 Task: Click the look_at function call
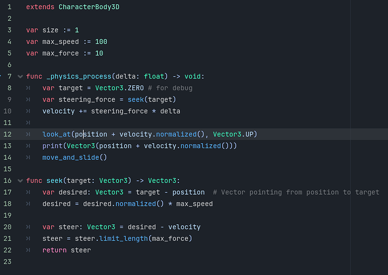tap(56, 134)
